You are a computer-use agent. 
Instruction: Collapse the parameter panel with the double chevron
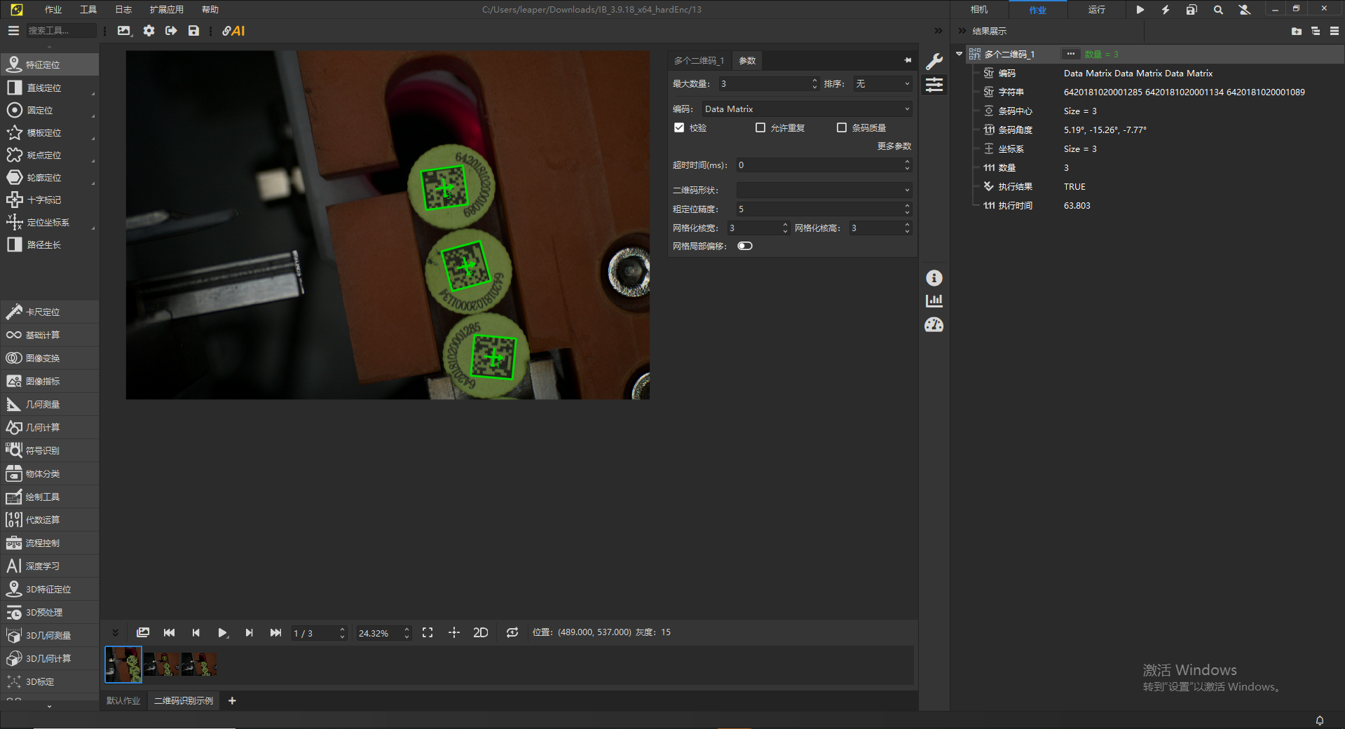click(x=938, y=31)
